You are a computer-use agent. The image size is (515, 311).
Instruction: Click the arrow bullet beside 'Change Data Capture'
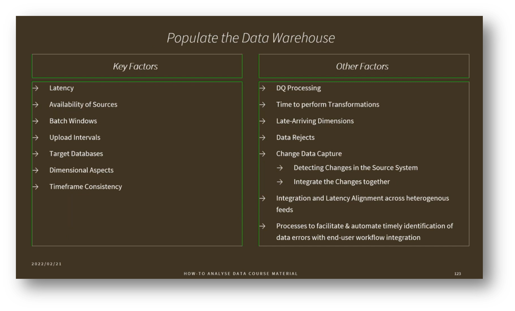point(262,154)
